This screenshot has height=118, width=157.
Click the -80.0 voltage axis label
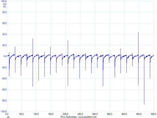(x=4, y=101)
